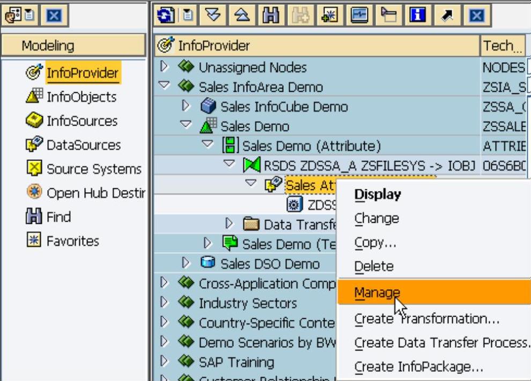Click the Tech name column header
This screenshot has height=381, width=531.
pyautogui.click(x=503, y=46)
